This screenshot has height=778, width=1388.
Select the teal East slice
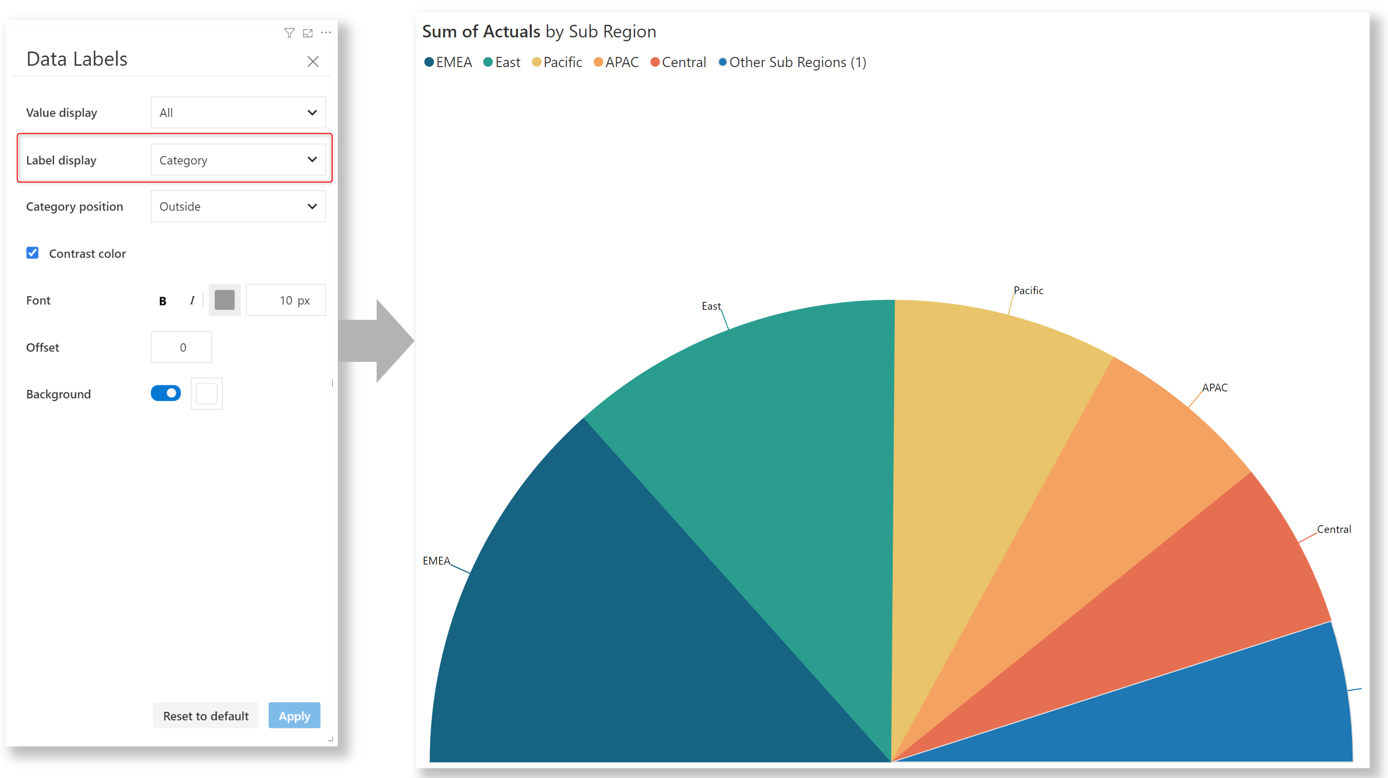781,458
